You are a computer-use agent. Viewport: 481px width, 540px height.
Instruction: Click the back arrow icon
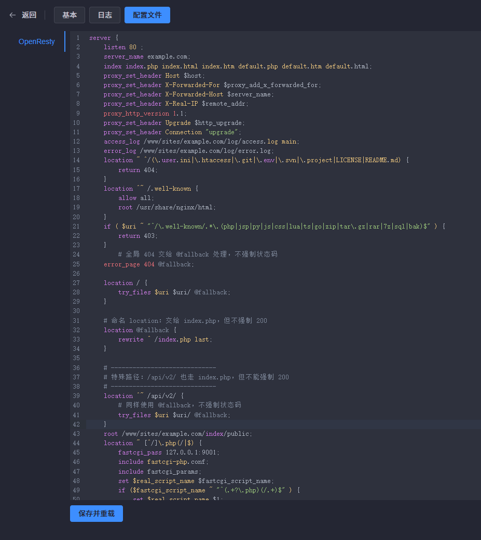click(x=12, y=15)
